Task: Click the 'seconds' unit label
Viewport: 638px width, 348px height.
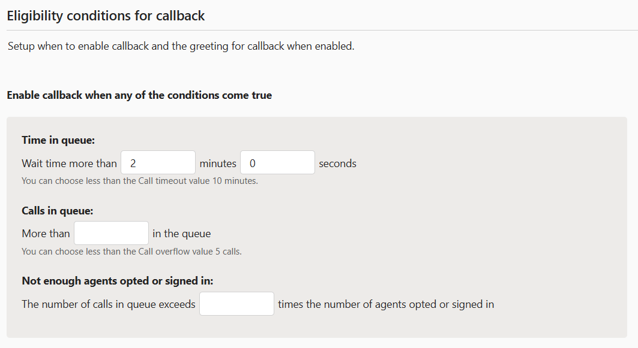Action: tap(337, 164)
